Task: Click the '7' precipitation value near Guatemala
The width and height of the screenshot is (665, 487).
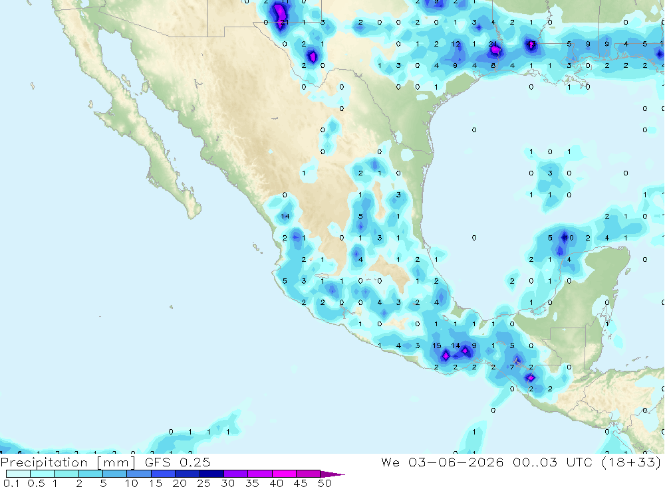Action: coord(512,367)
